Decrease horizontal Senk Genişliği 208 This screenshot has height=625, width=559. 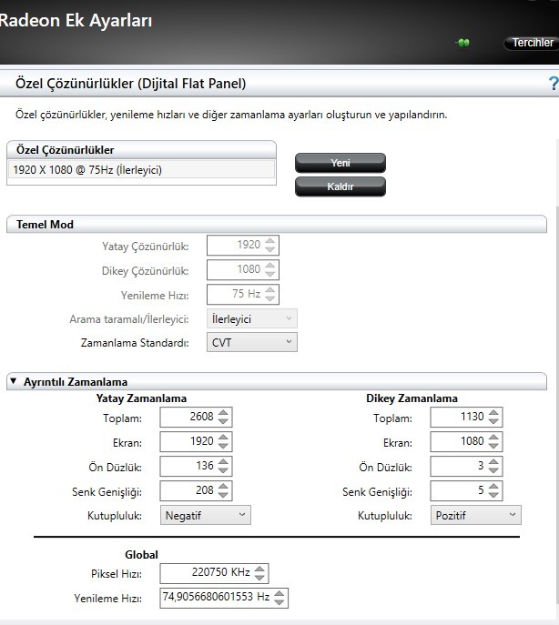[x=223, y=495]
